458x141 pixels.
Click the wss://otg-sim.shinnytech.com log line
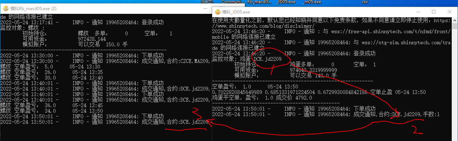(331, 42)
